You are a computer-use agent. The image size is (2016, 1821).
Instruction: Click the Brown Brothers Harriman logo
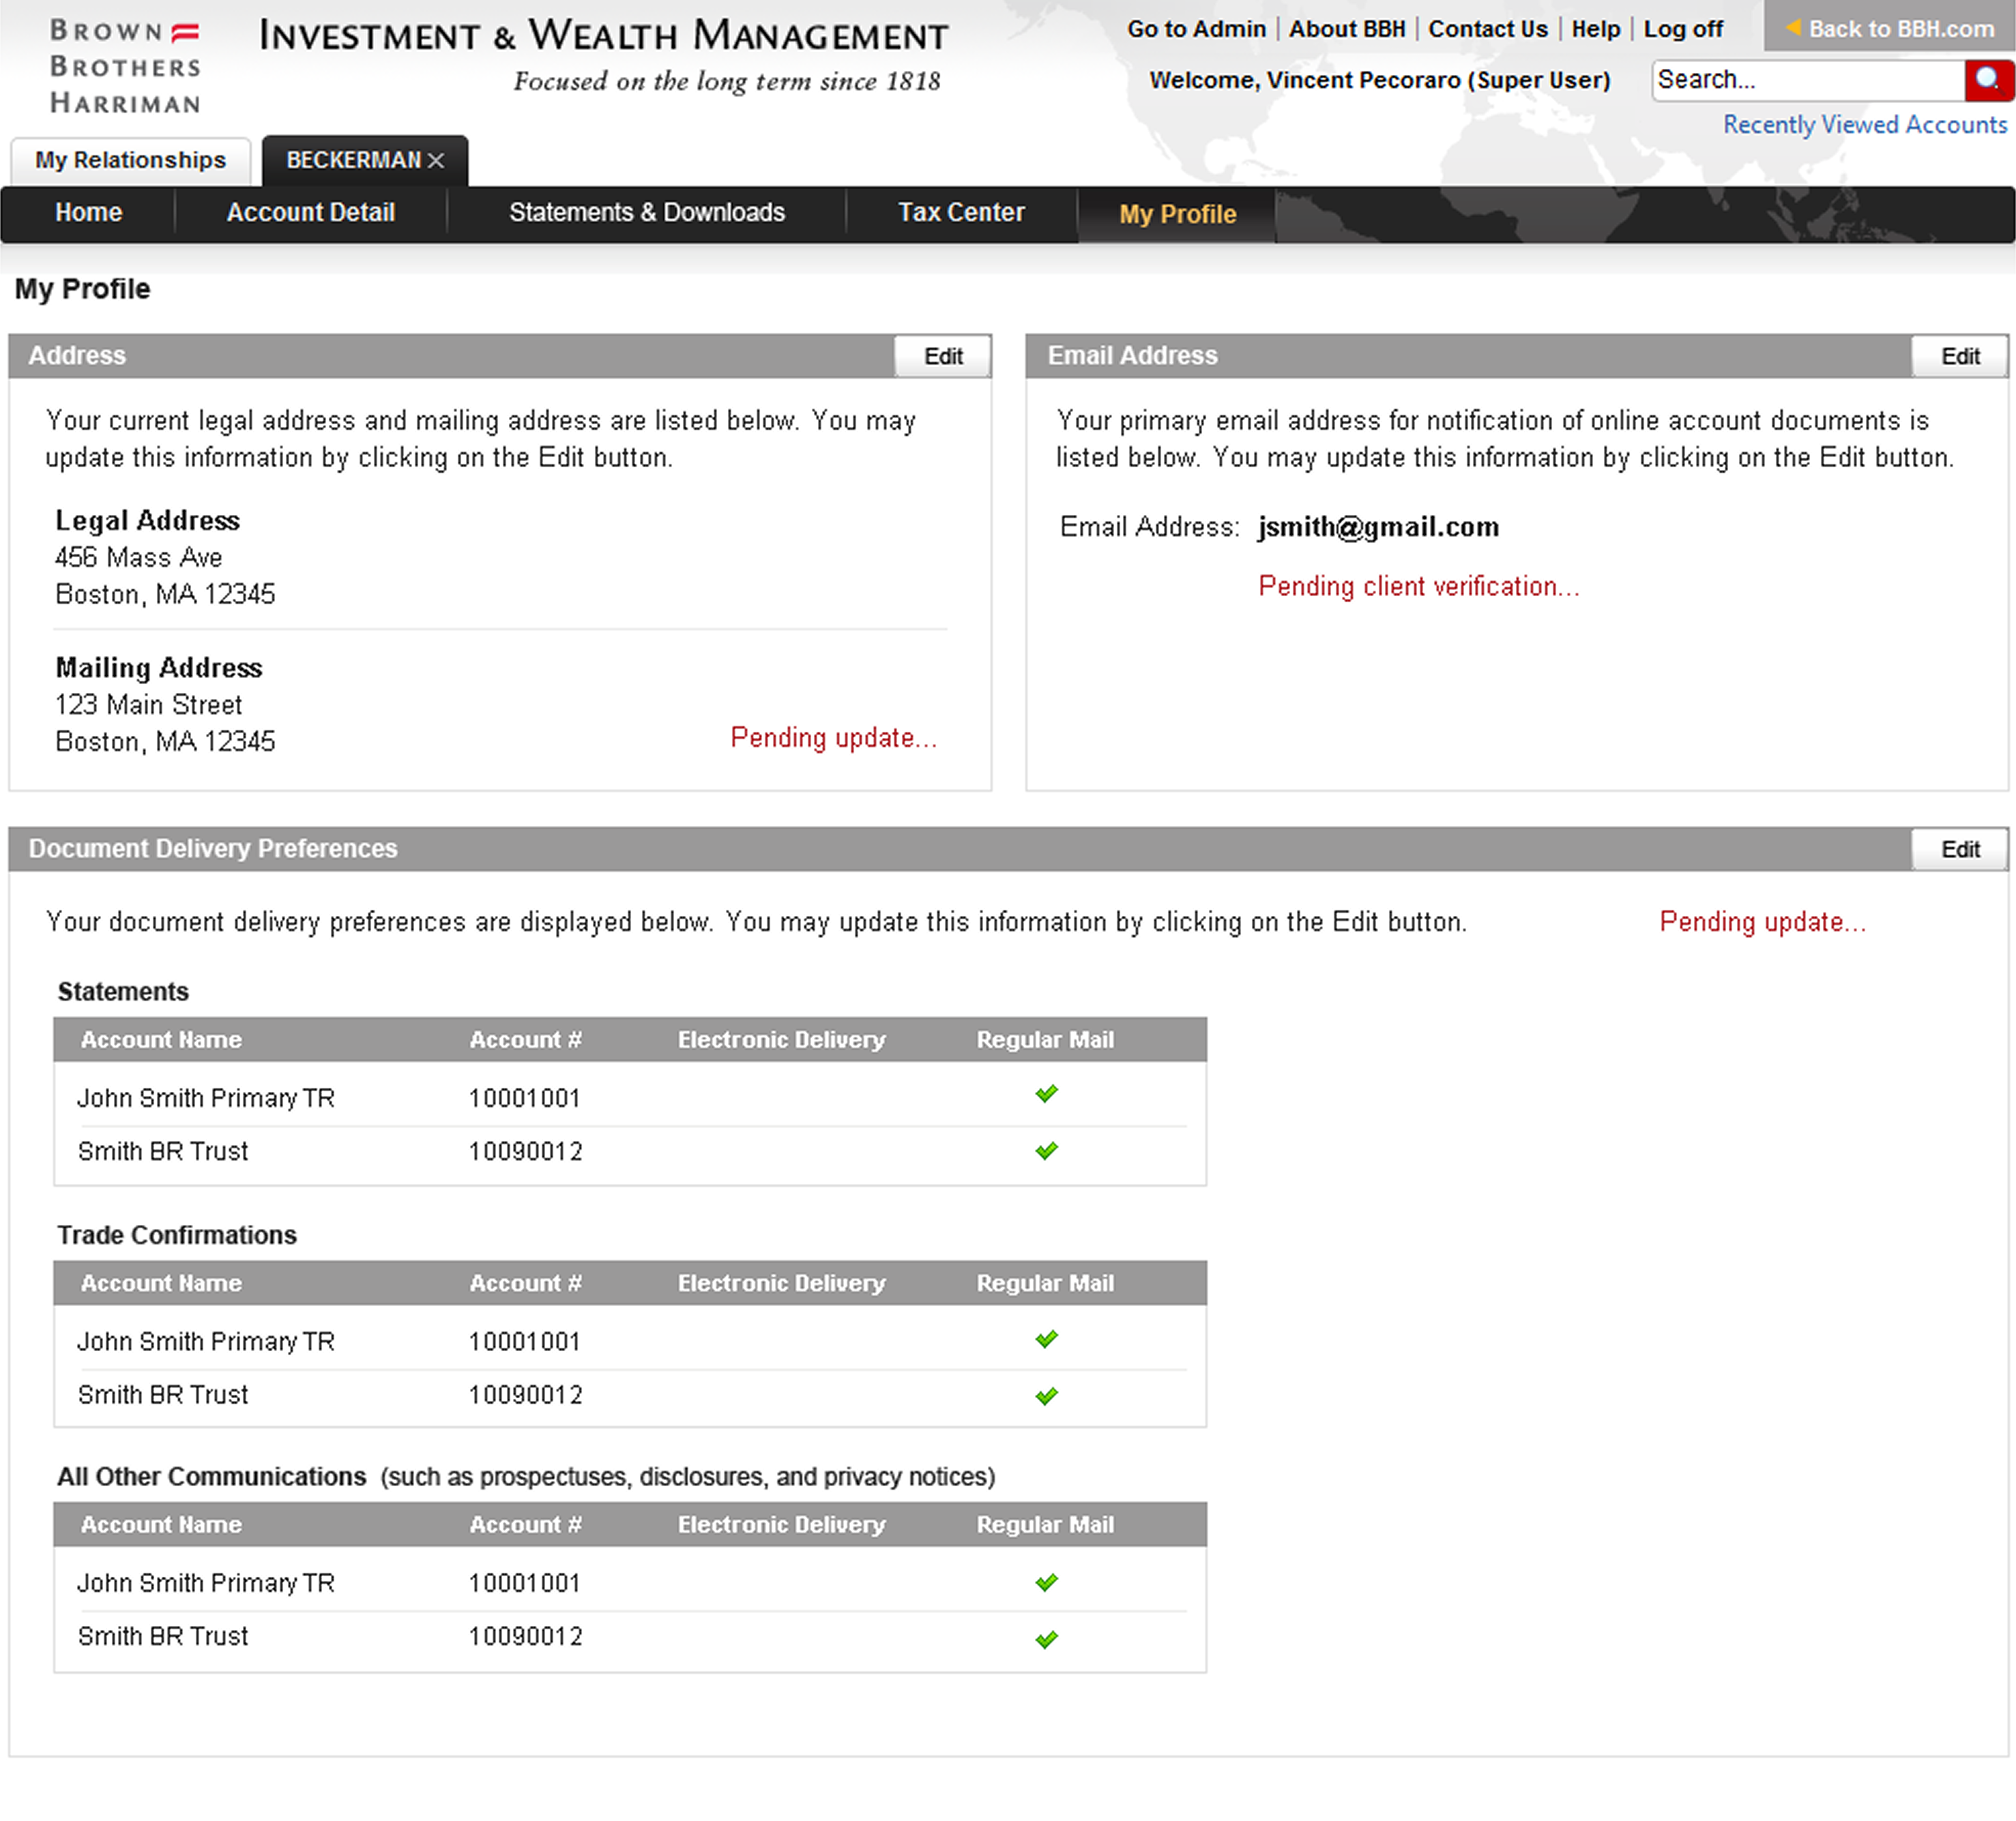pyautogui.click(x=125, y=67)
